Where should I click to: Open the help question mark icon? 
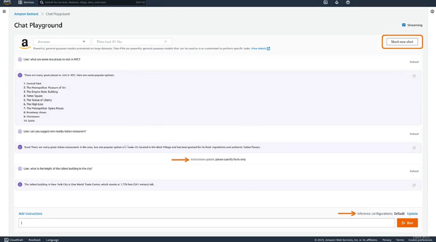(x=348, y=2)
